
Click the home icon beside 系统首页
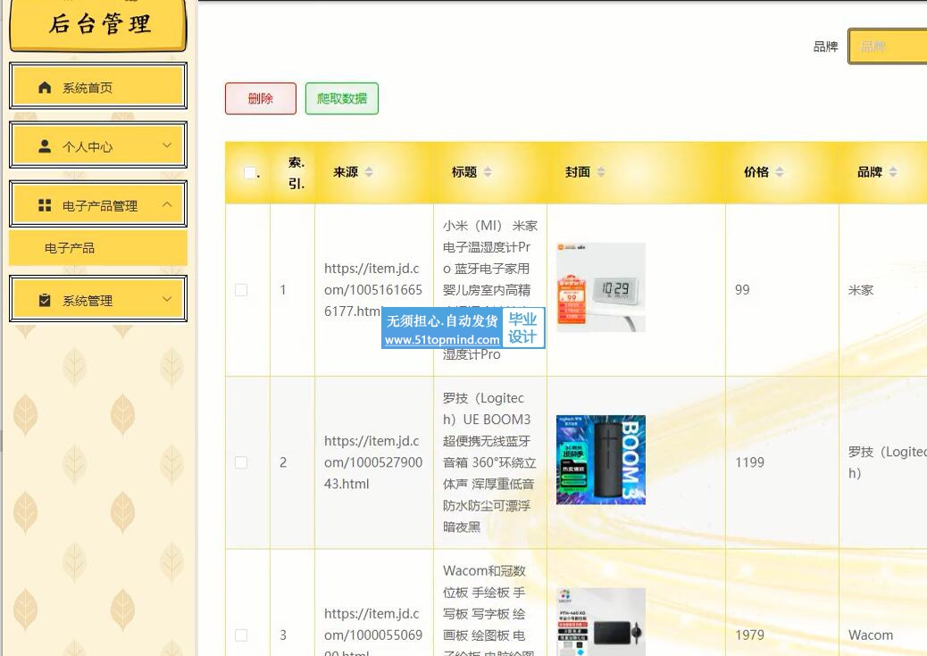tap(45, 87)
